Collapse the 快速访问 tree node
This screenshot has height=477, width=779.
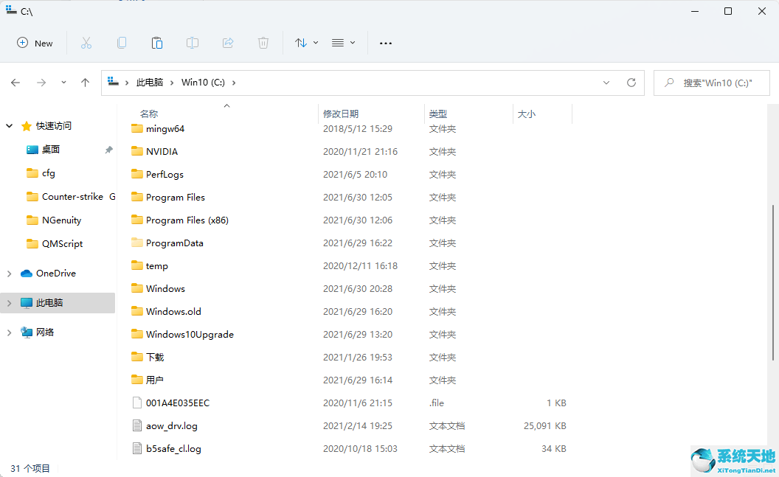tap(9, 126)
